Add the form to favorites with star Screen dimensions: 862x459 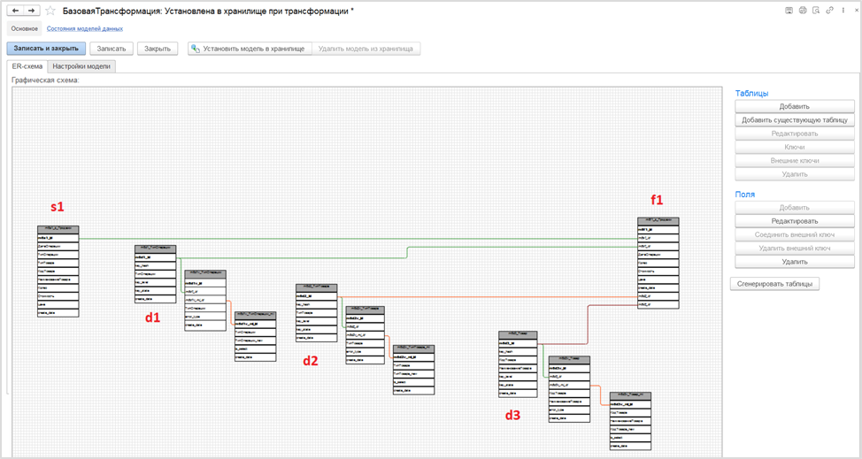pyautogui.click(x=50, y=11)
